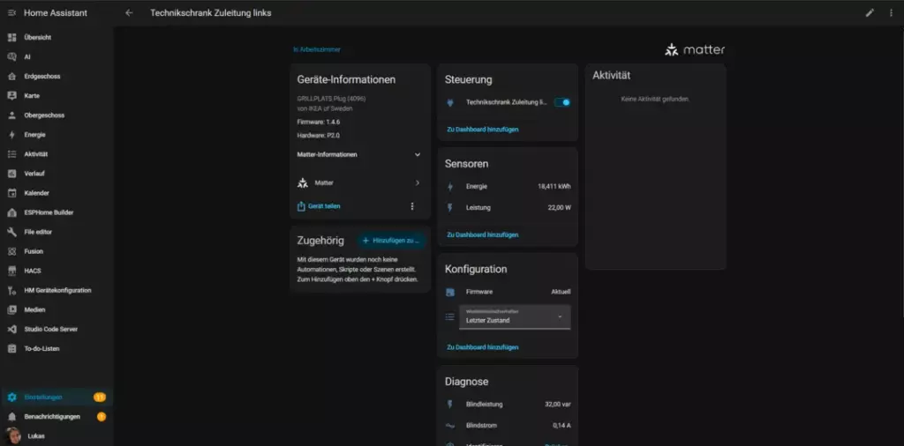Viewport: 904px width, 446px height.
Task: Add Sensoren to dashboard
Action: coord(483,234)
